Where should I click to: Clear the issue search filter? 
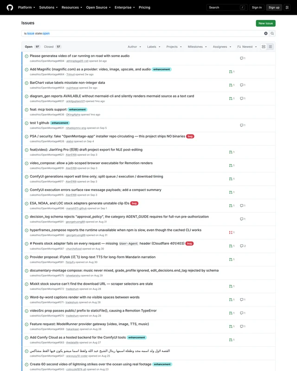[266, 33]
